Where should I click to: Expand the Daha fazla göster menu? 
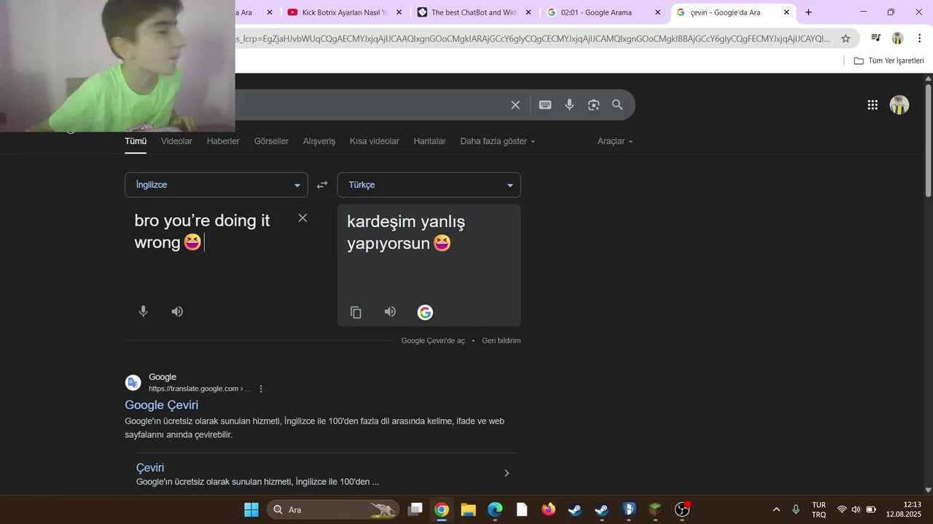coord(497,141)
